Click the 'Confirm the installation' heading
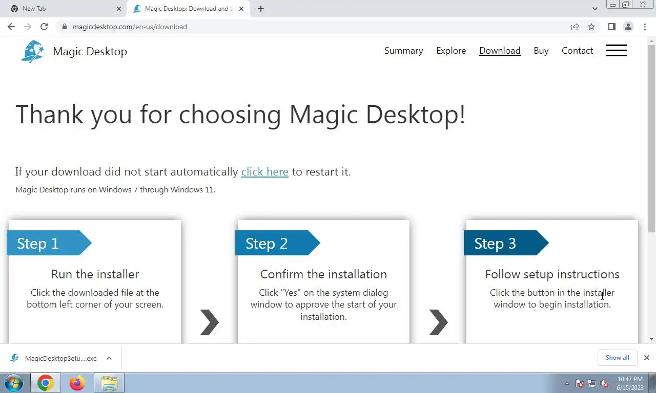 pos(323,274)
